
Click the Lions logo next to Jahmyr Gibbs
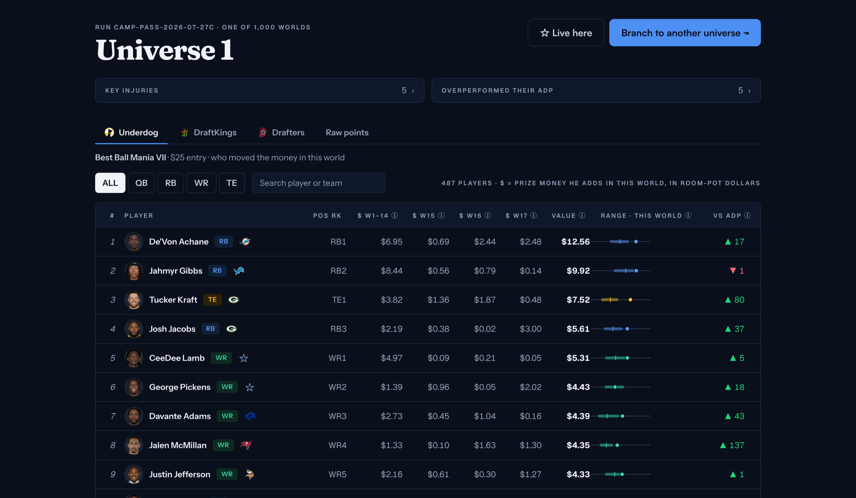pos(239,271)
